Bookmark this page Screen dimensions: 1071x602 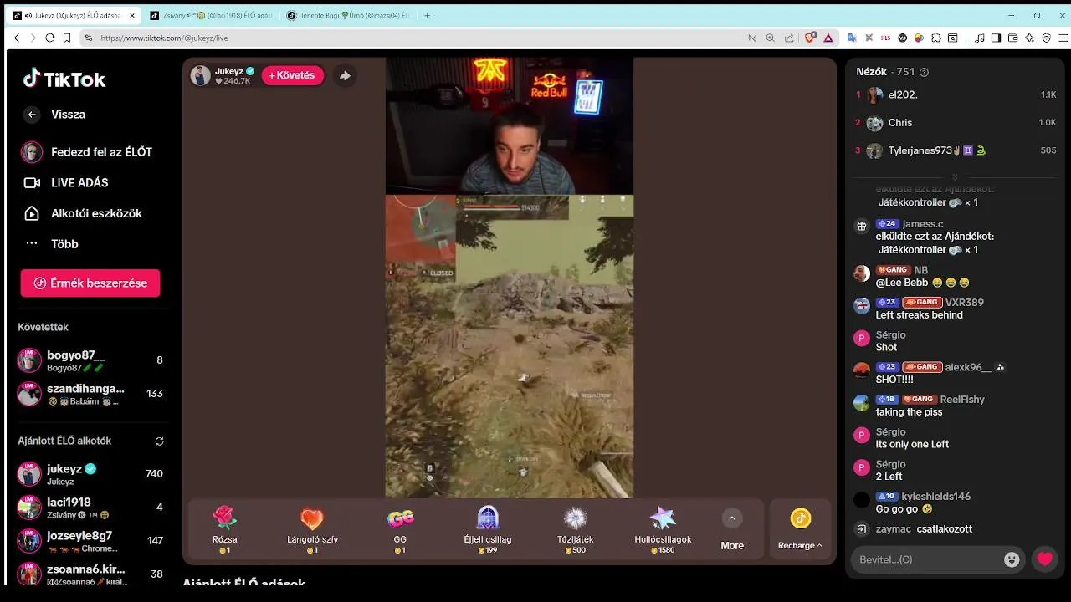pos(67,38)
